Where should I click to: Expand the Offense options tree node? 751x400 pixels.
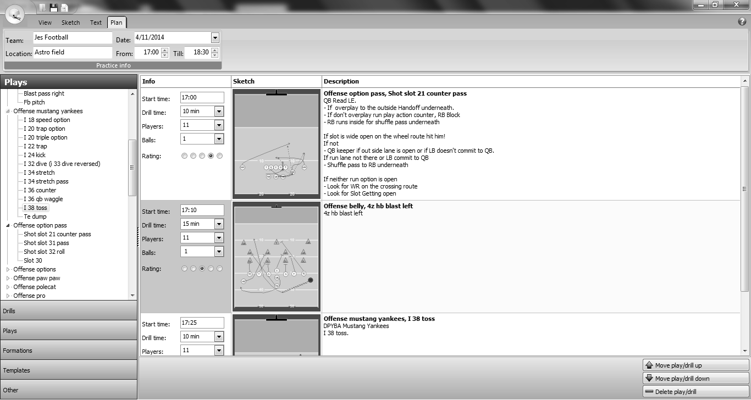[8, 269]
